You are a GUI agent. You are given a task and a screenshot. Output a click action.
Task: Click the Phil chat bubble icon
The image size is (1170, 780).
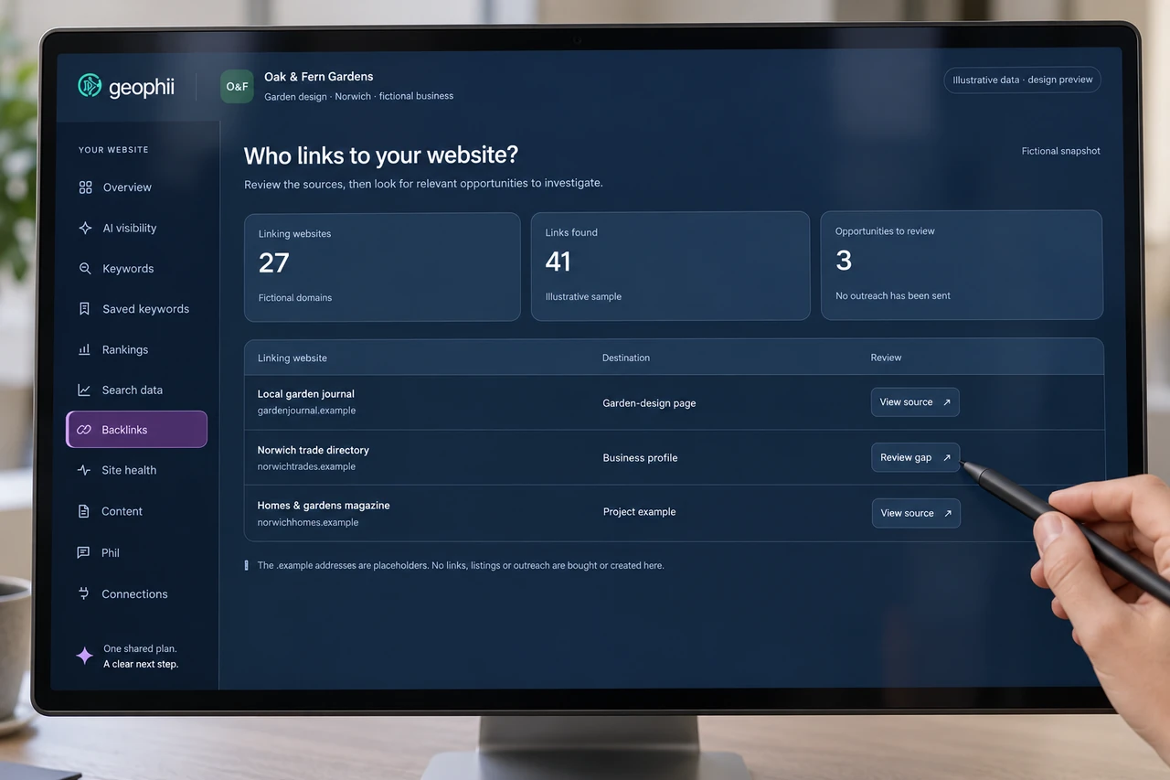click(x=83, y=552)
